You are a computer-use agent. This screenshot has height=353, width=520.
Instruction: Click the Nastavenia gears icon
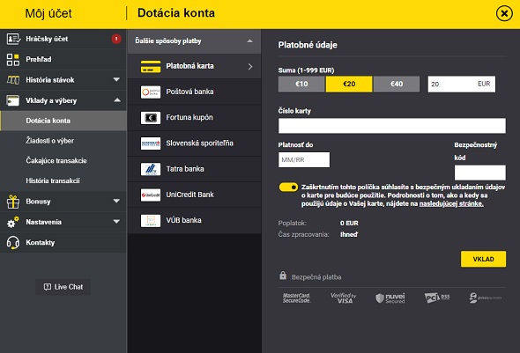click(x=13, y=222)
